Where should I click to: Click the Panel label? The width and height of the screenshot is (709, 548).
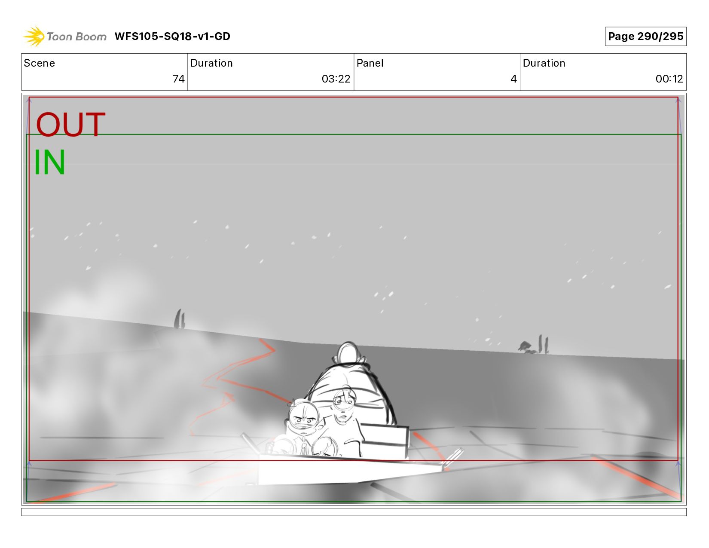tap(370, 63)
